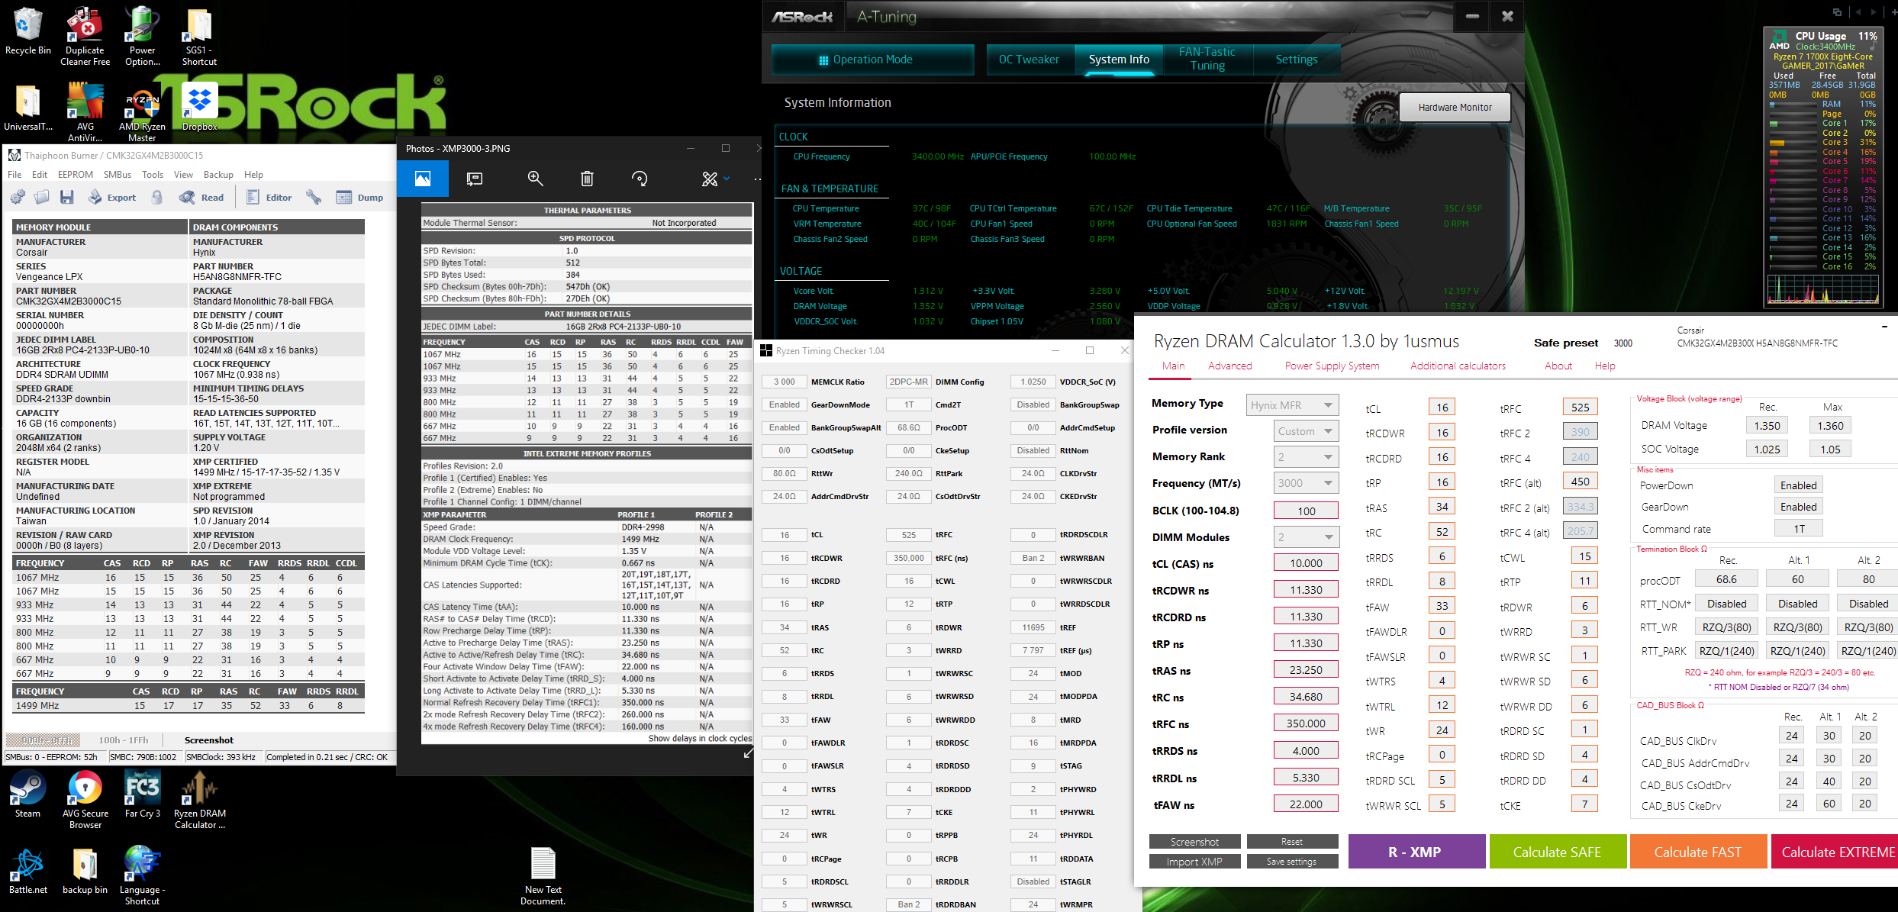Open Recycle Bin desktop icon
The image size is (1898, 912).
[x=28, y=32]
